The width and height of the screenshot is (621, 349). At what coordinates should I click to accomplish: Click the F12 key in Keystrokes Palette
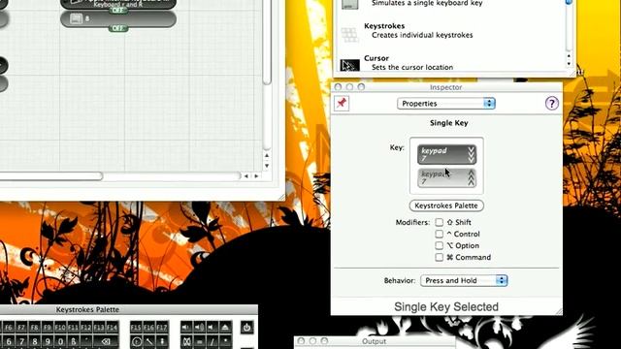tap(86, 328)
